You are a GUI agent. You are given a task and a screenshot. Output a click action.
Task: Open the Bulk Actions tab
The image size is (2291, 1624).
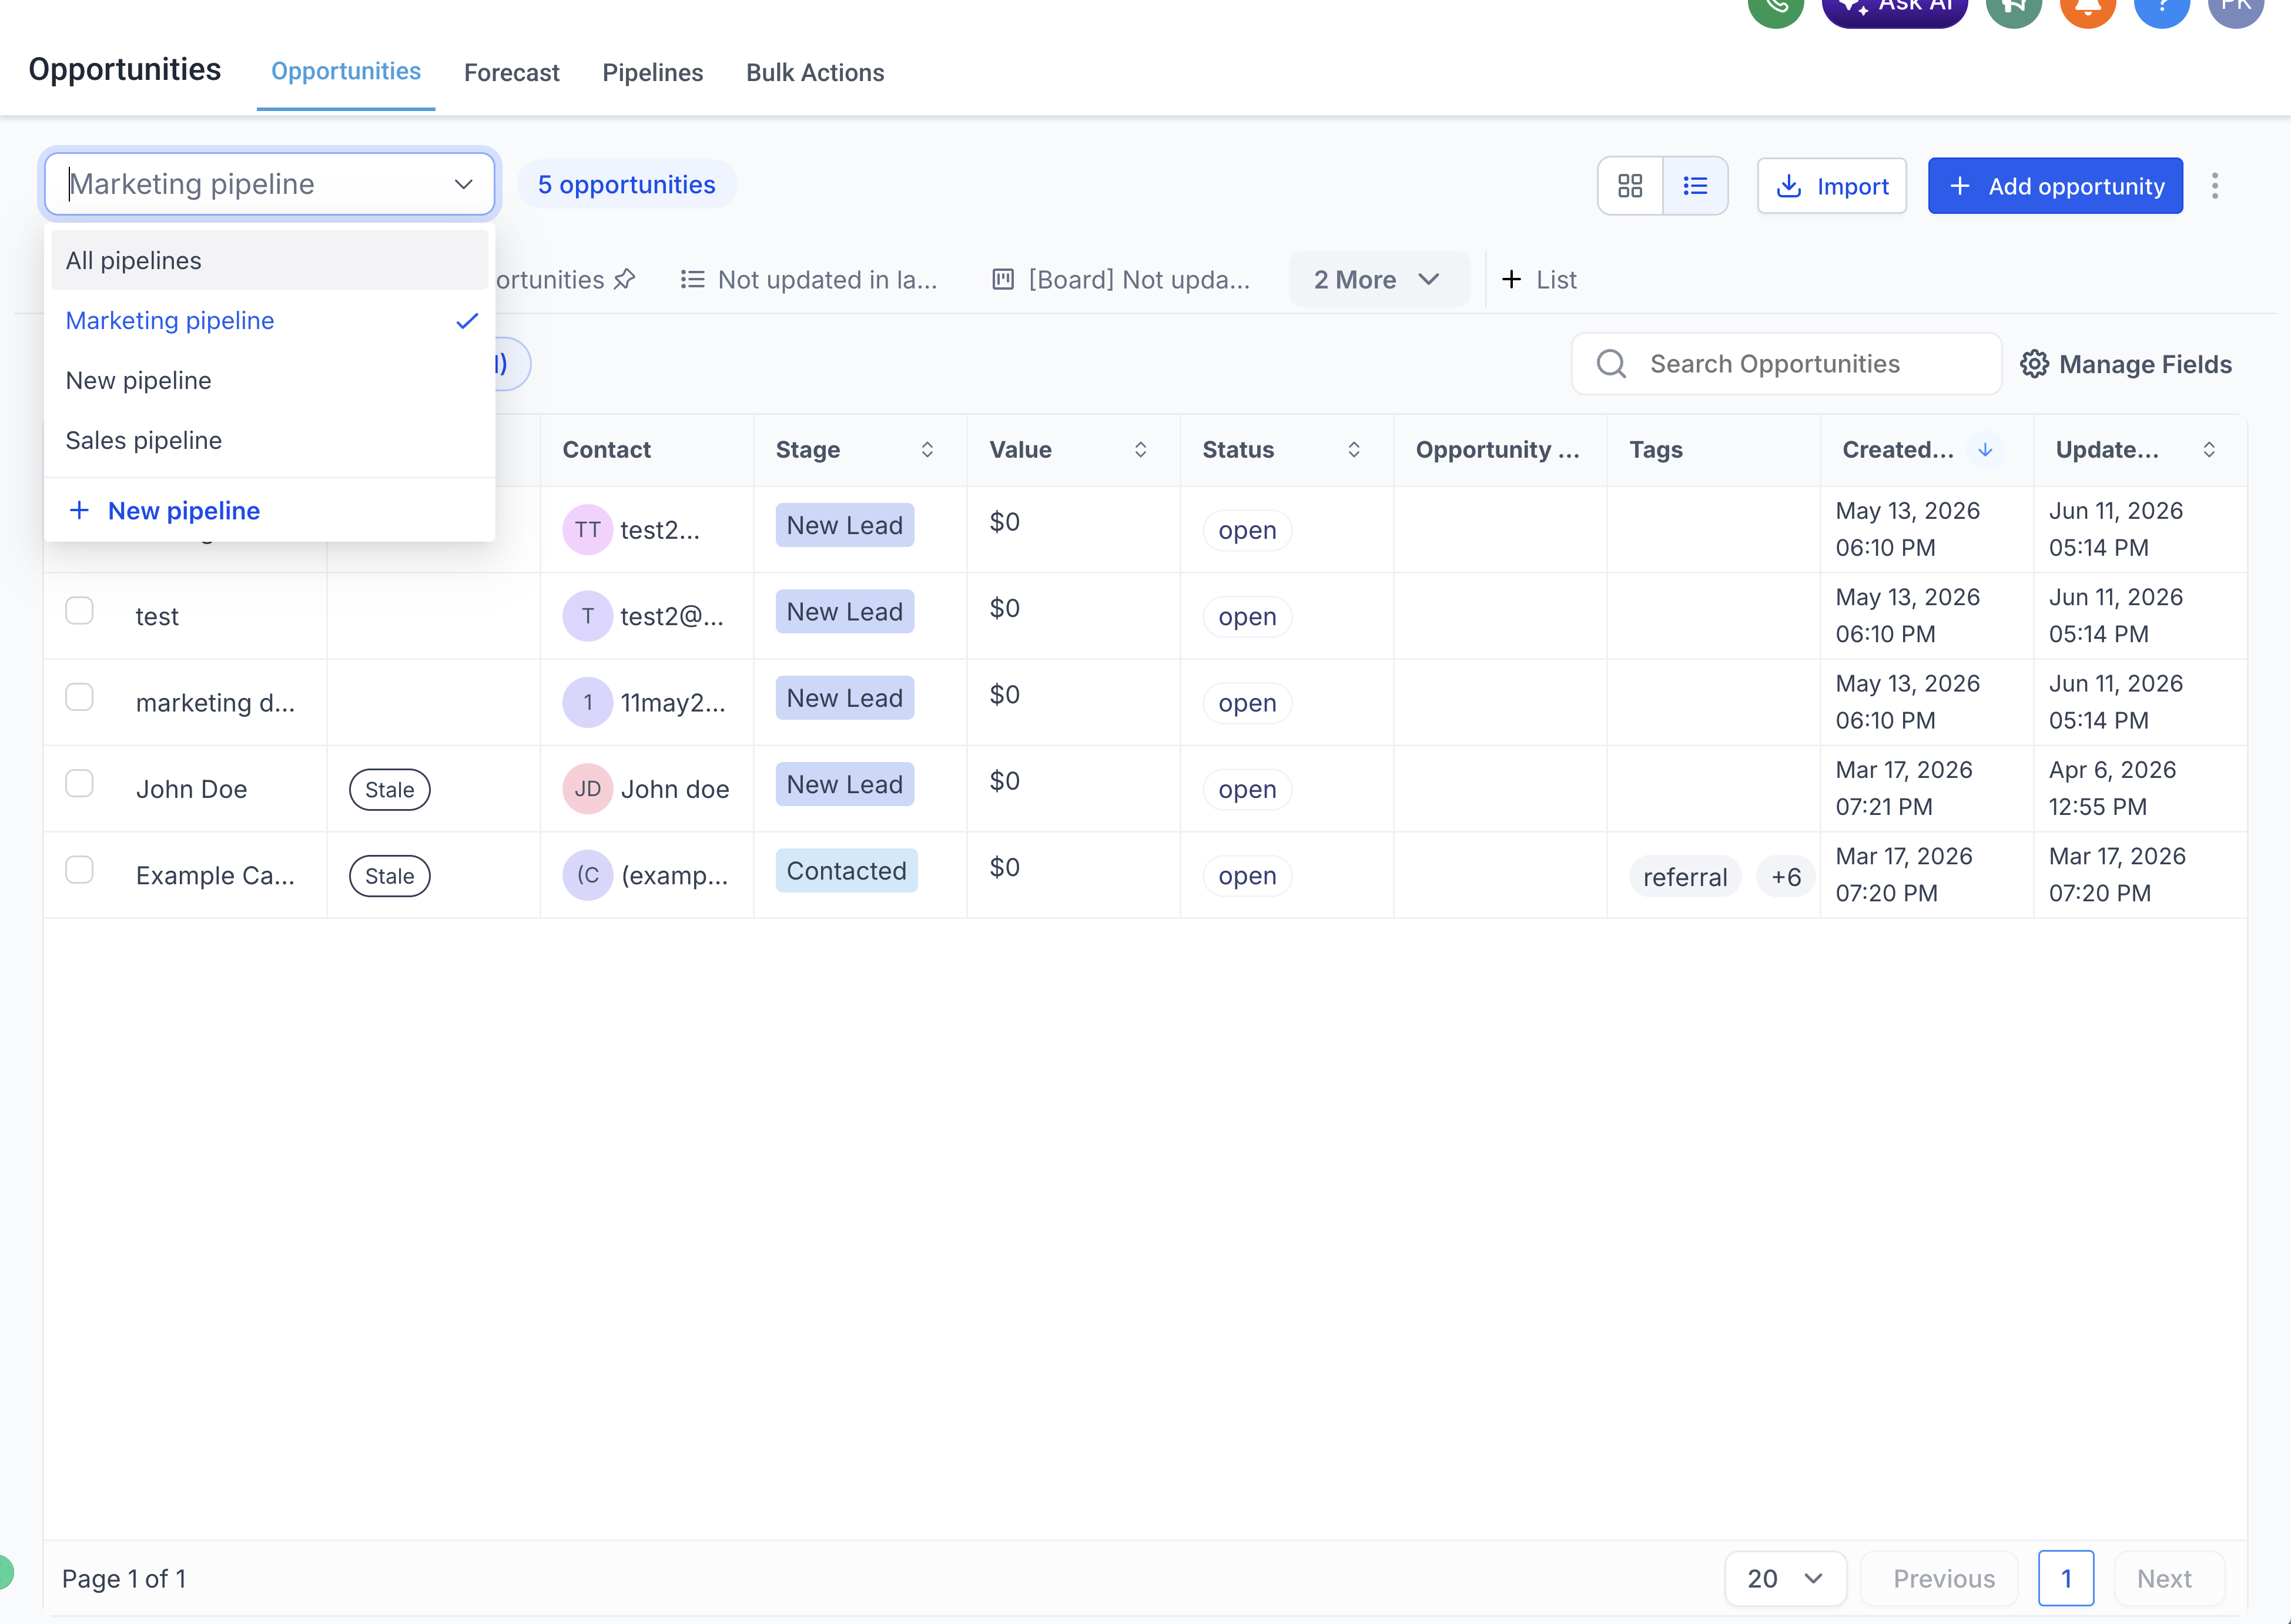(x=815, y=73)
